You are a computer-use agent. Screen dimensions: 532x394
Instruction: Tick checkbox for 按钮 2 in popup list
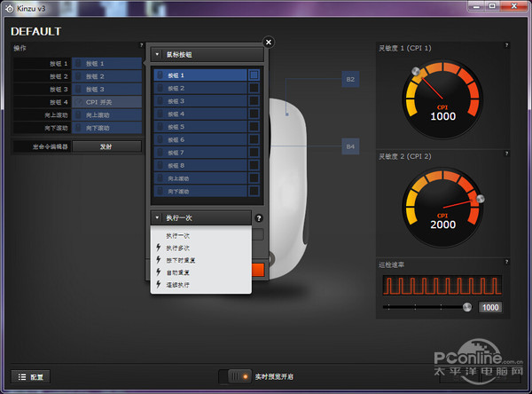[254, 88]
